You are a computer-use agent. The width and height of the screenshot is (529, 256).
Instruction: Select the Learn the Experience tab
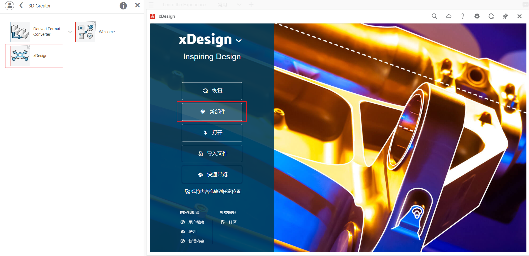pyautogui.click(x=184, y=5)
